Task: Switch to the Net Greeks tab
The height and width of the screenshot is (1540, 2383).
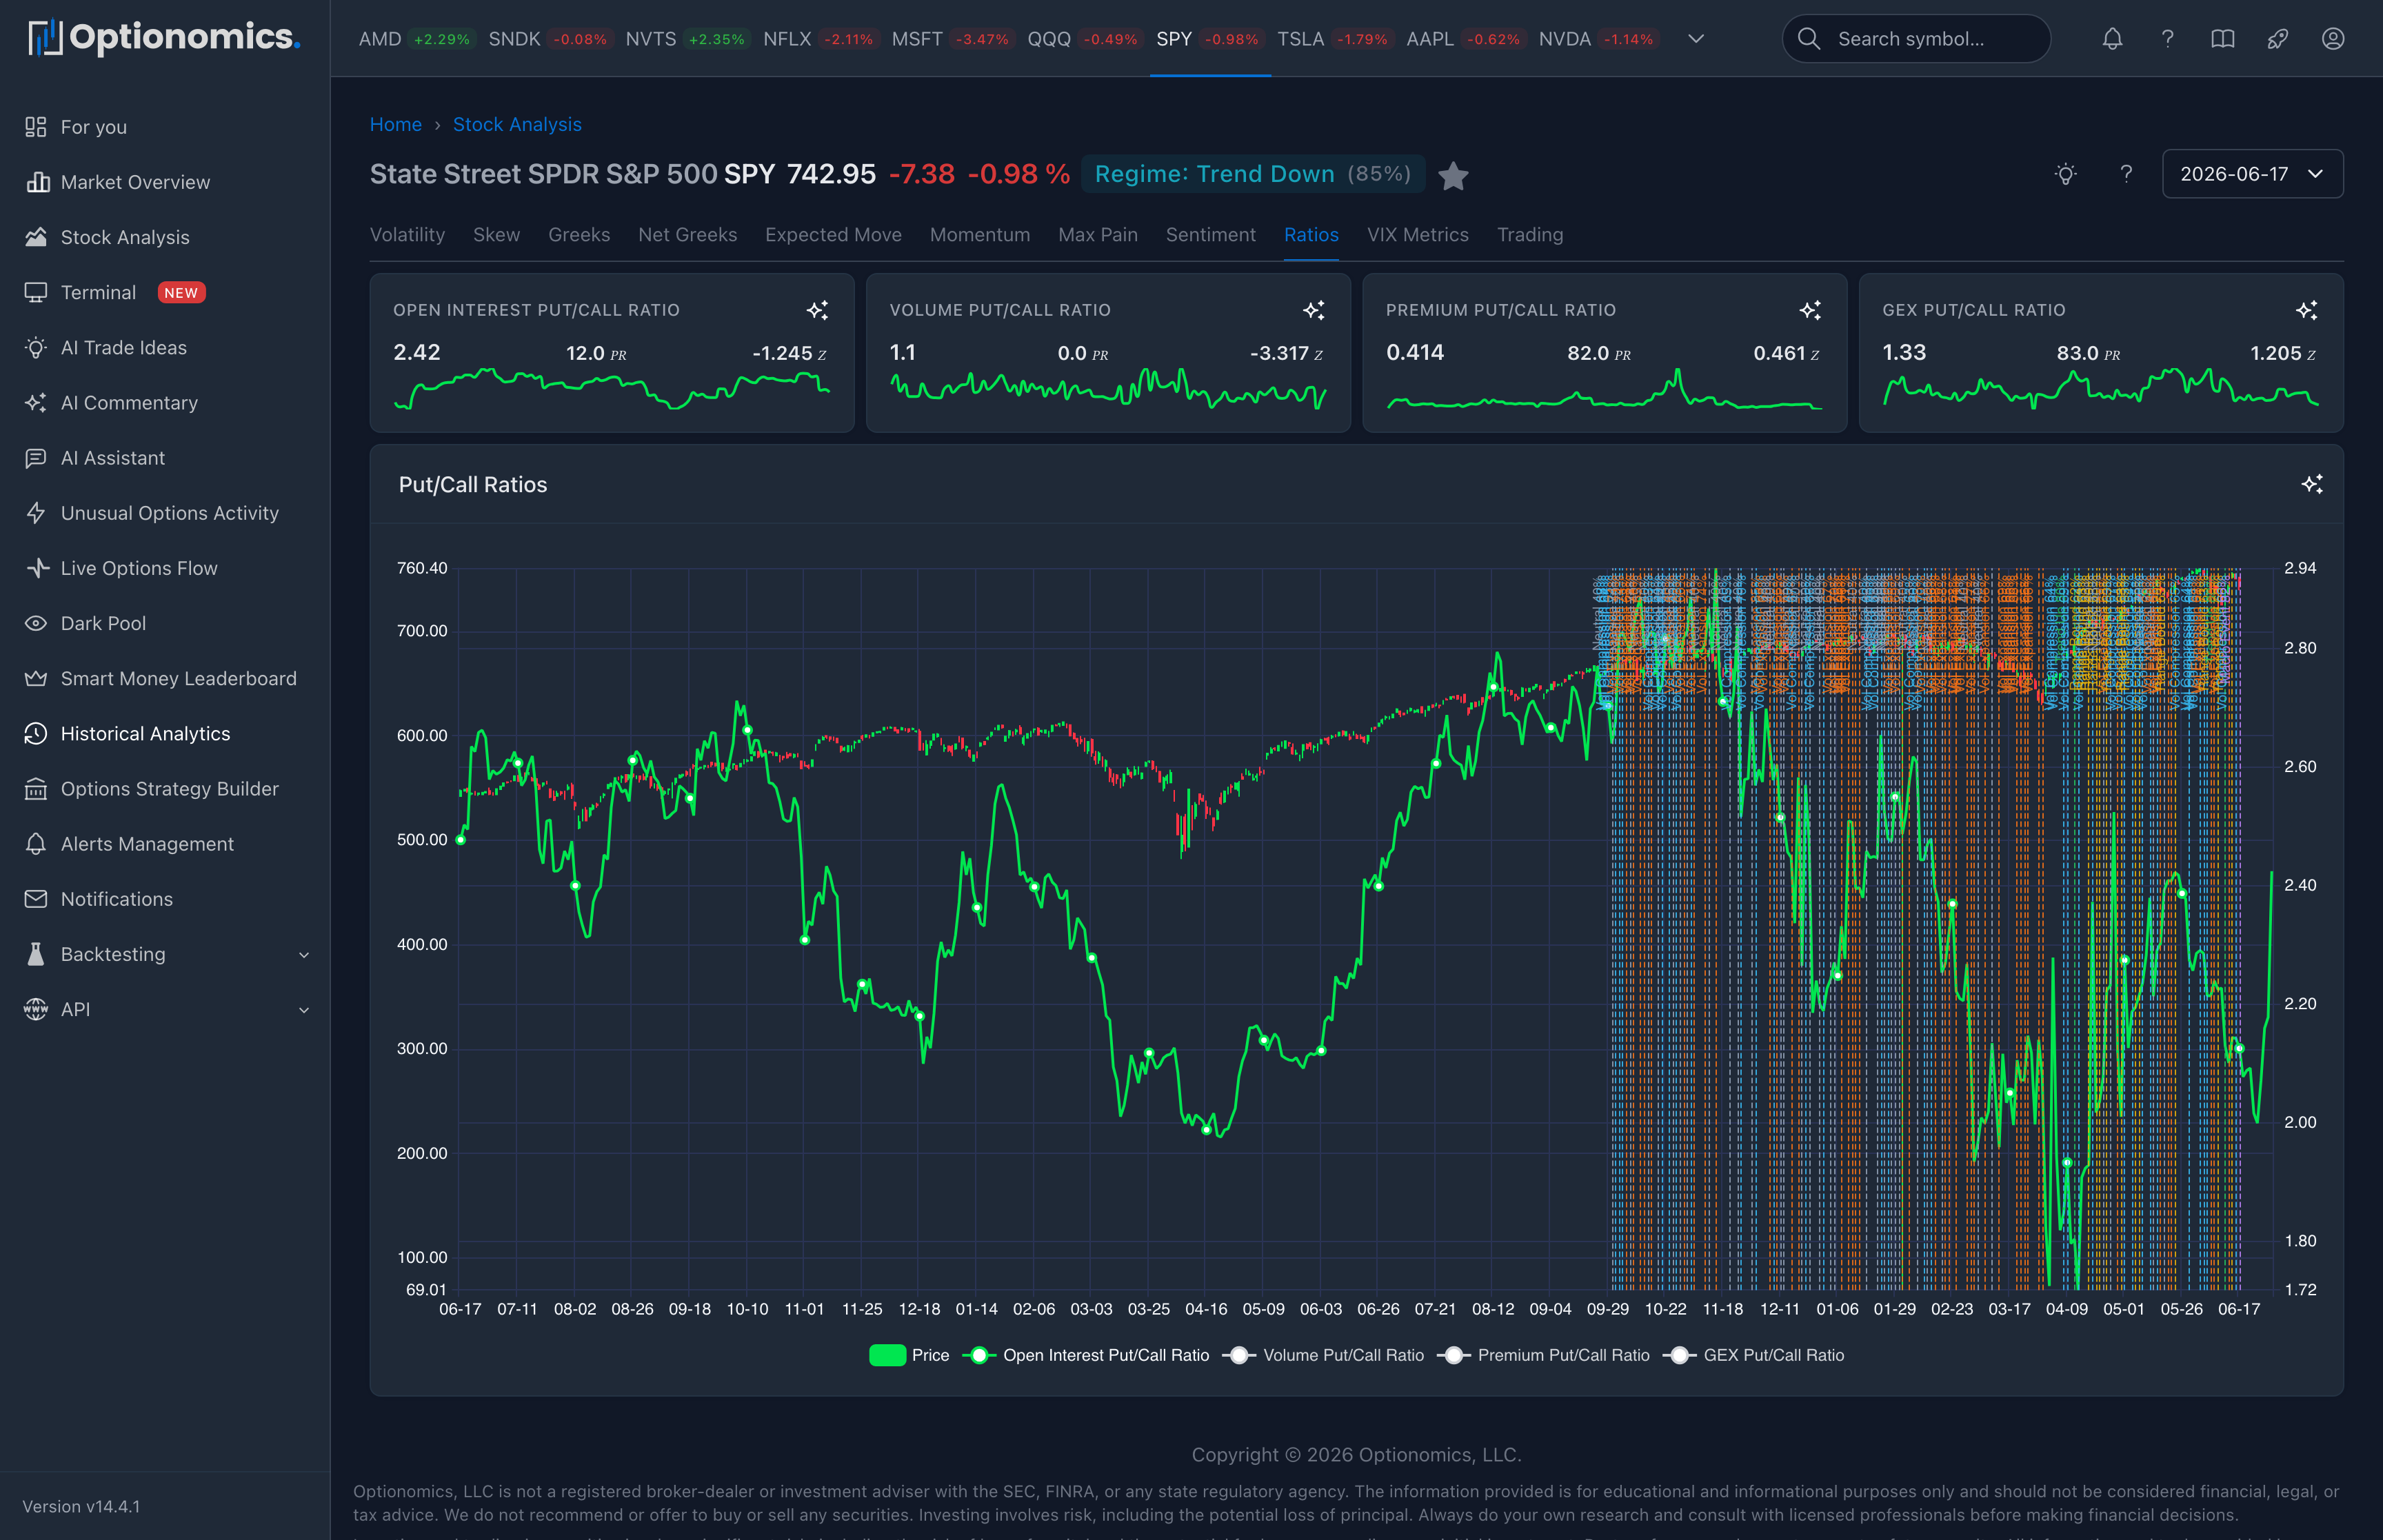Action: 687,235
